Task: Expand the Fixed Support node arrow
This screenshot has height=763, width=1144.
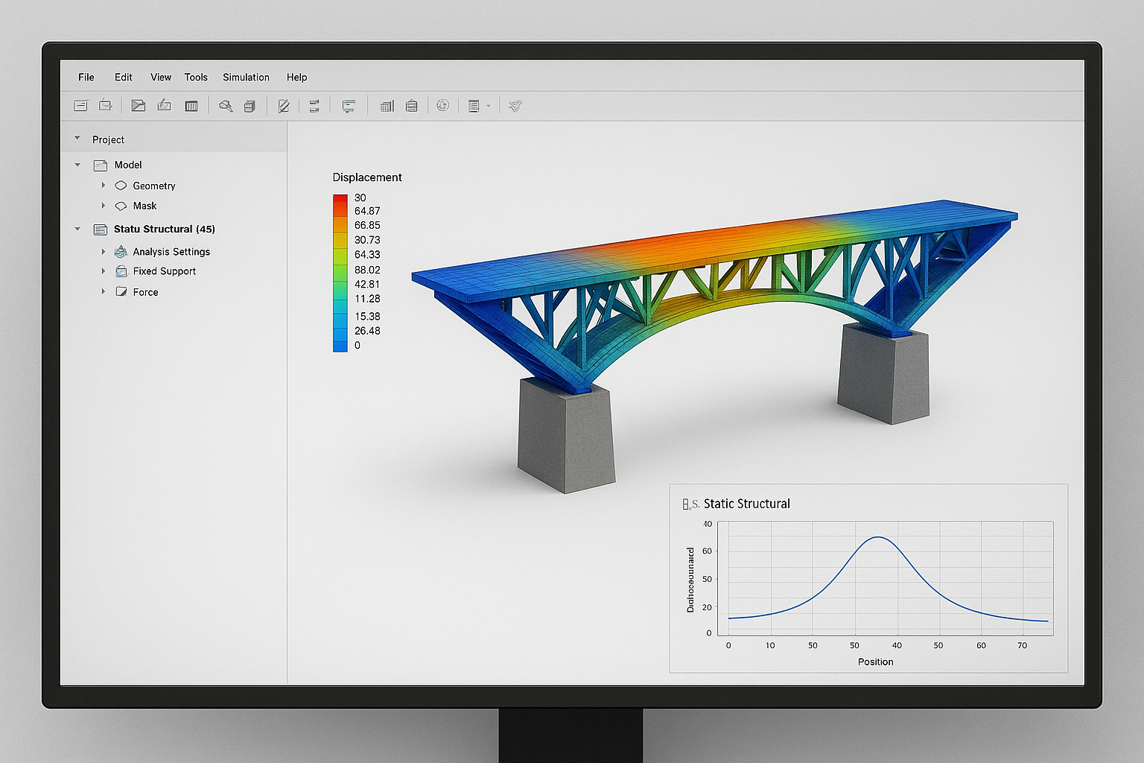Action: [104, 271]
